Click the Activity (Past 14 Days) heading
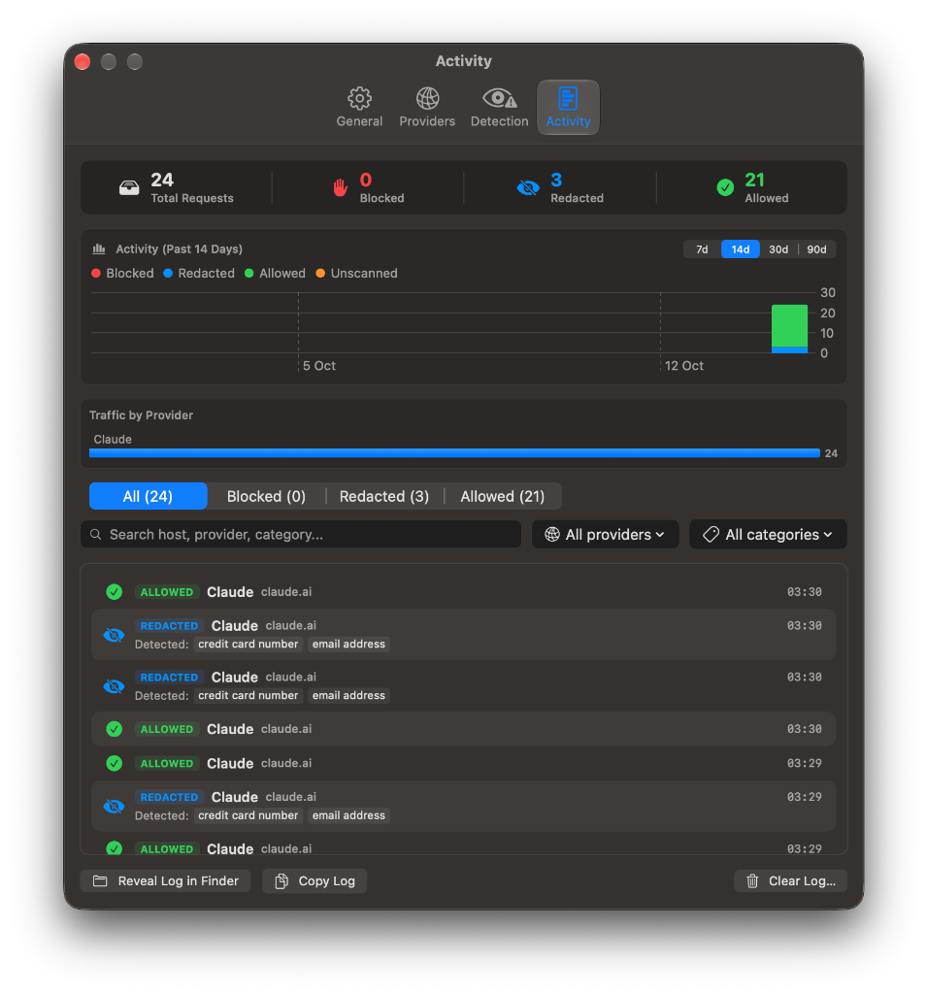The height and width of the screenshot is (994, 927). click(179, 249)
